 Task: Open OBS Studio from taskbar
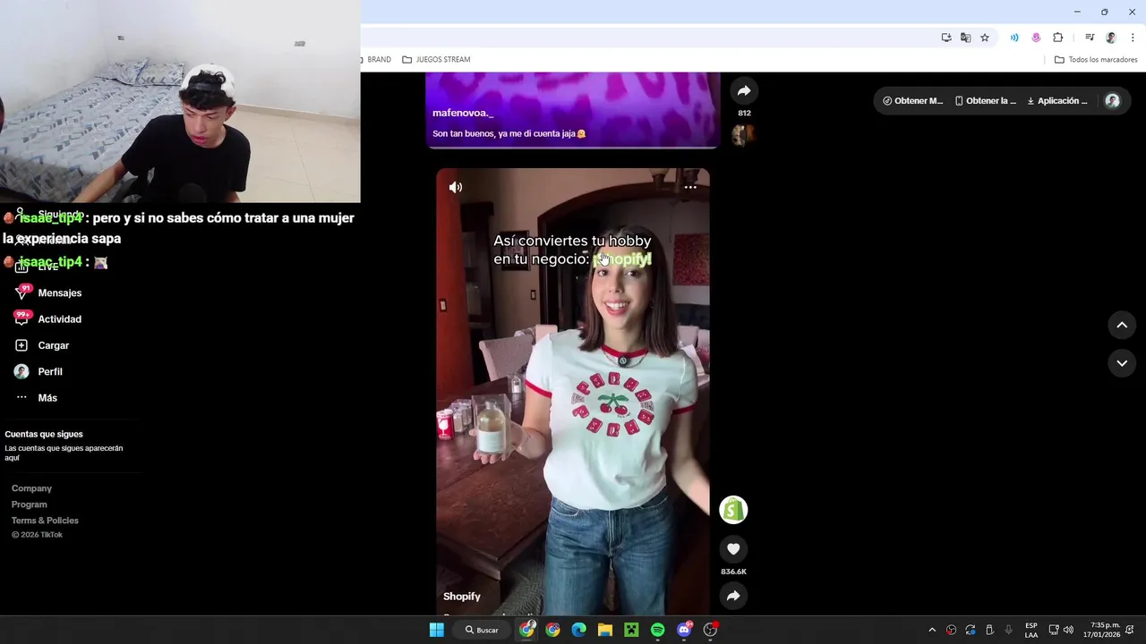[x=711, y=630]
